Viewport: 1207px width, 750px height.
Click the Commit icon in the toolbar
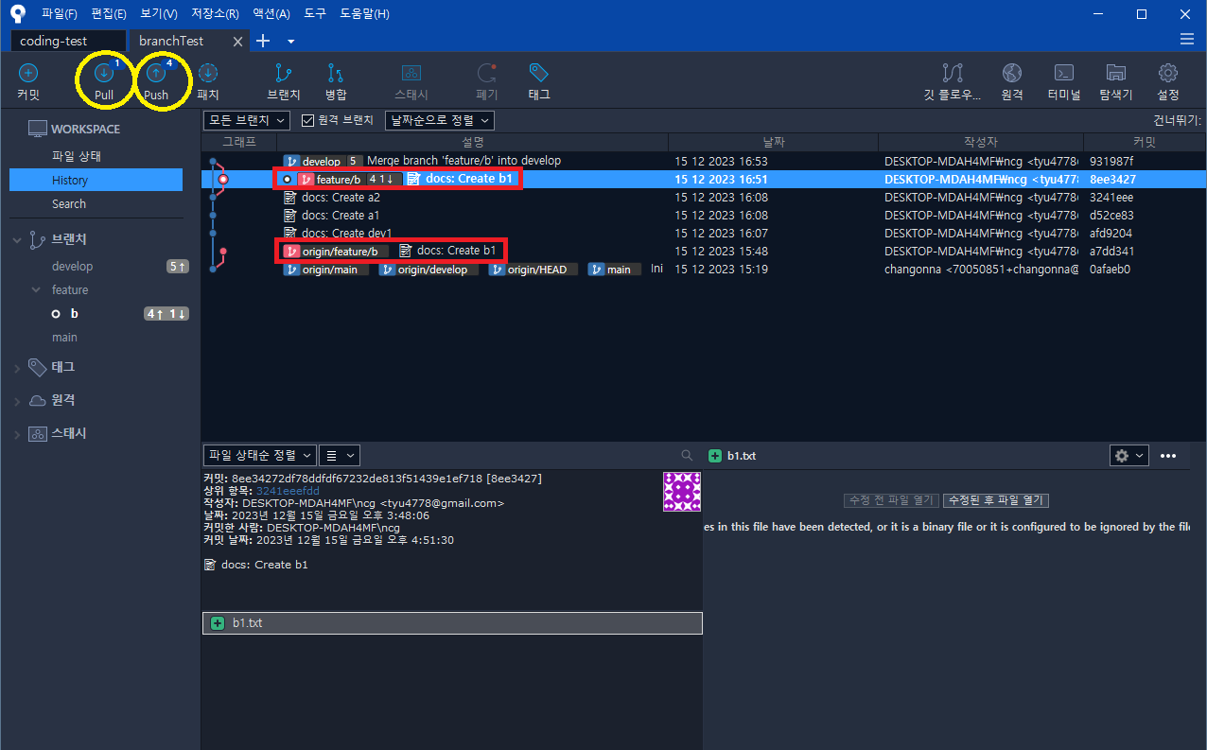[27, 80]
